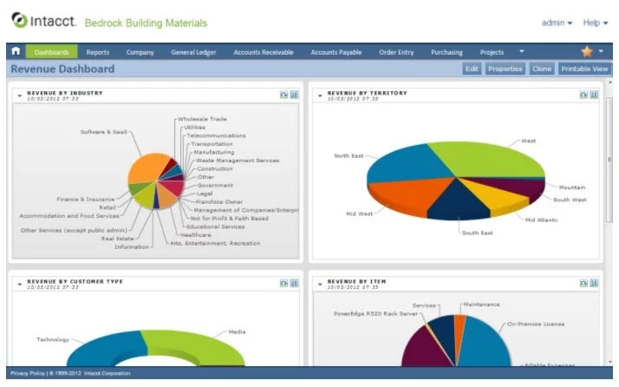Open the Company menu
This screenshot has height=387, width=619.
click(140, 52)
